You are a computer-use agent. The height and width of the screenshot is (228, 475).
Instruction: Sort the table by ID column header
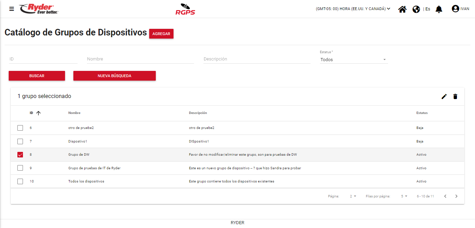click(x=32, y=113)
